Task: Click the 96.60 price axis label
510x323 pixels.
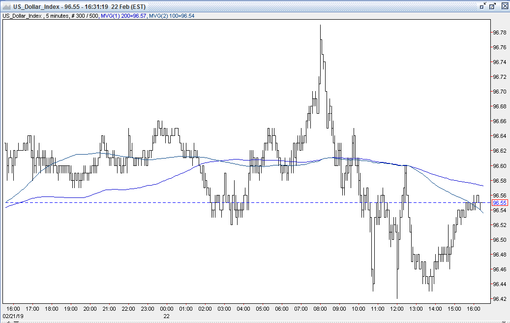Action: 500,166
